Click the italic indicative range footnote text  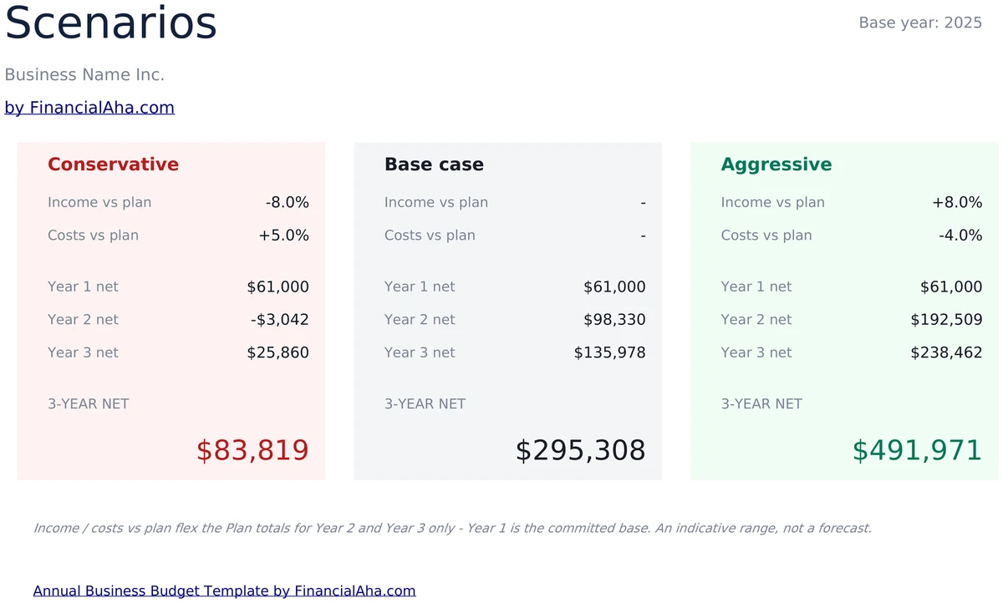coord(452,528)
